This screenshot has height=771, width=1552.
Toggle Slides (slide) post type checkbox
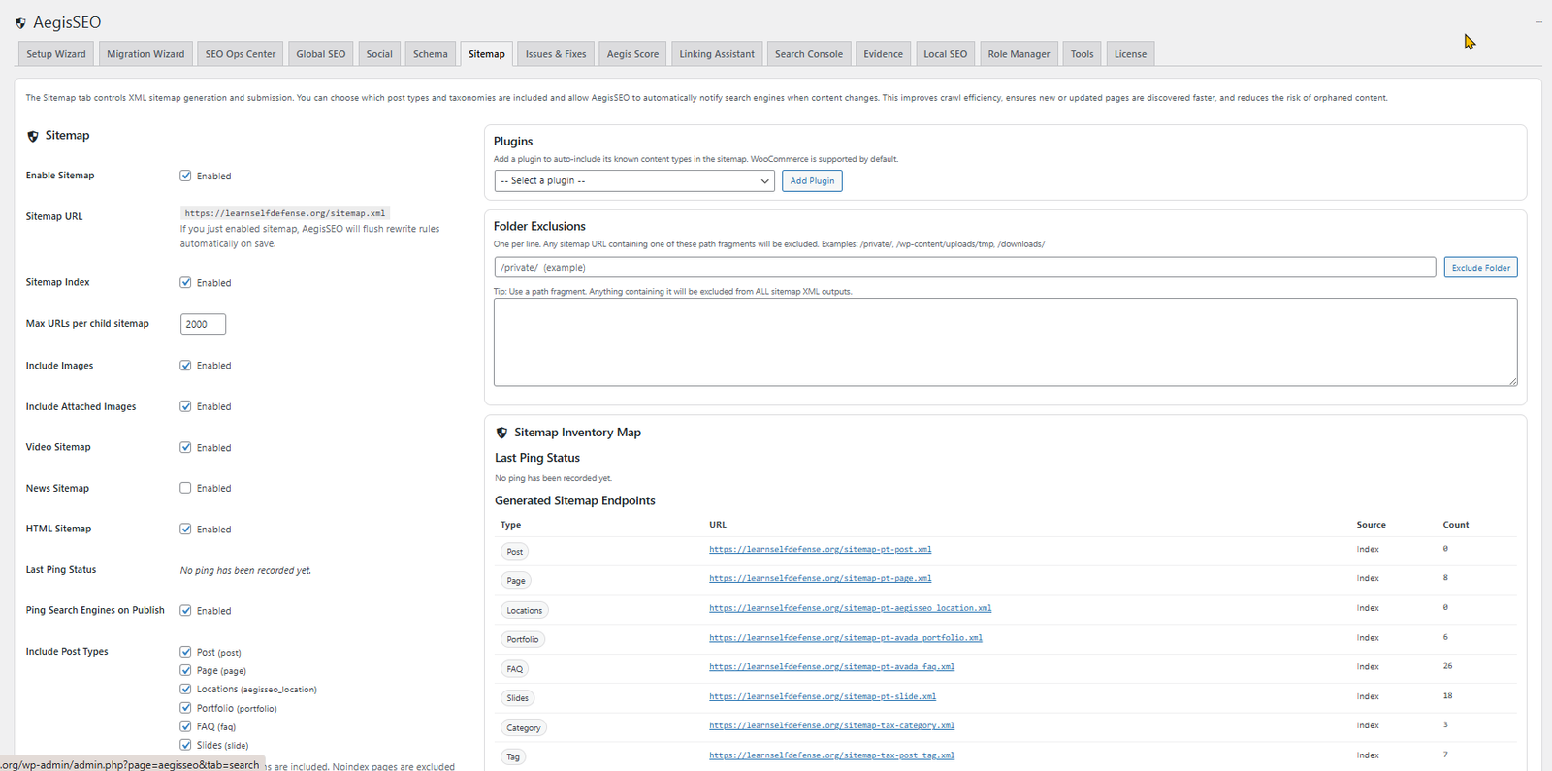(x=185, y=744)
